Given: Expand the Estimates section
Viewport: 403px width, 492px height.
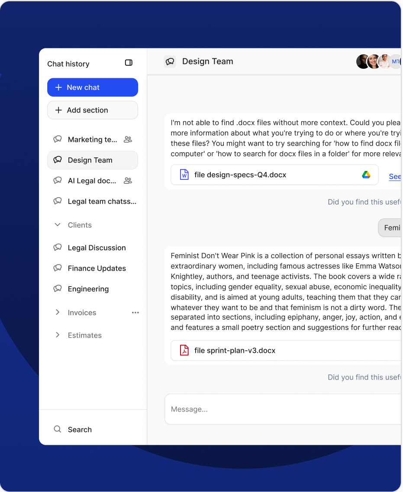Looking at the screenshot, I should [57, 335].
